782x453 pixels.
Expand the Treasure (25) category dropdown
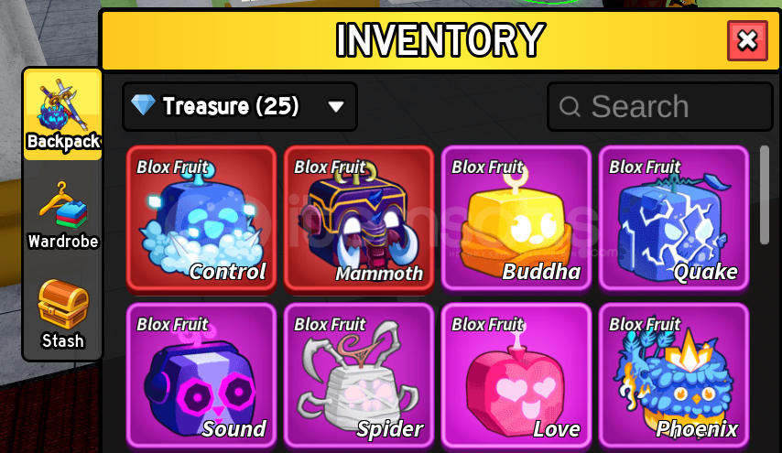tap(239, 106)
